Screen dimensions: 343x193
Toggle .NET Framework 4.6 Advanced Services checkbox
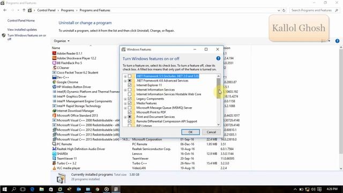pos(130,80)
